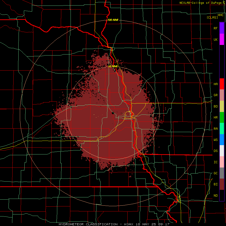Click the 100 NMI range ring label
Image resolution: width=226 pixels, height=226 pixels.
coord(113,20)
